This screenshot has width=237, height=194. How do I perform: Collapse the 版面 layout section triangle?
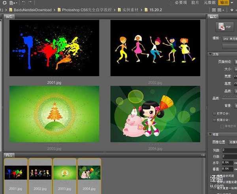(x=210, y=134)
